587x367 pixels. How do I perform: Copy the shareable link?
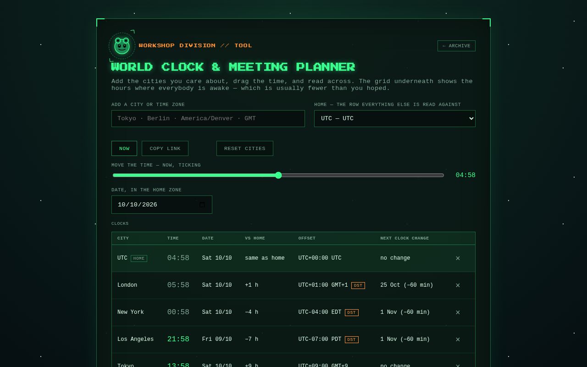point(165,148)
